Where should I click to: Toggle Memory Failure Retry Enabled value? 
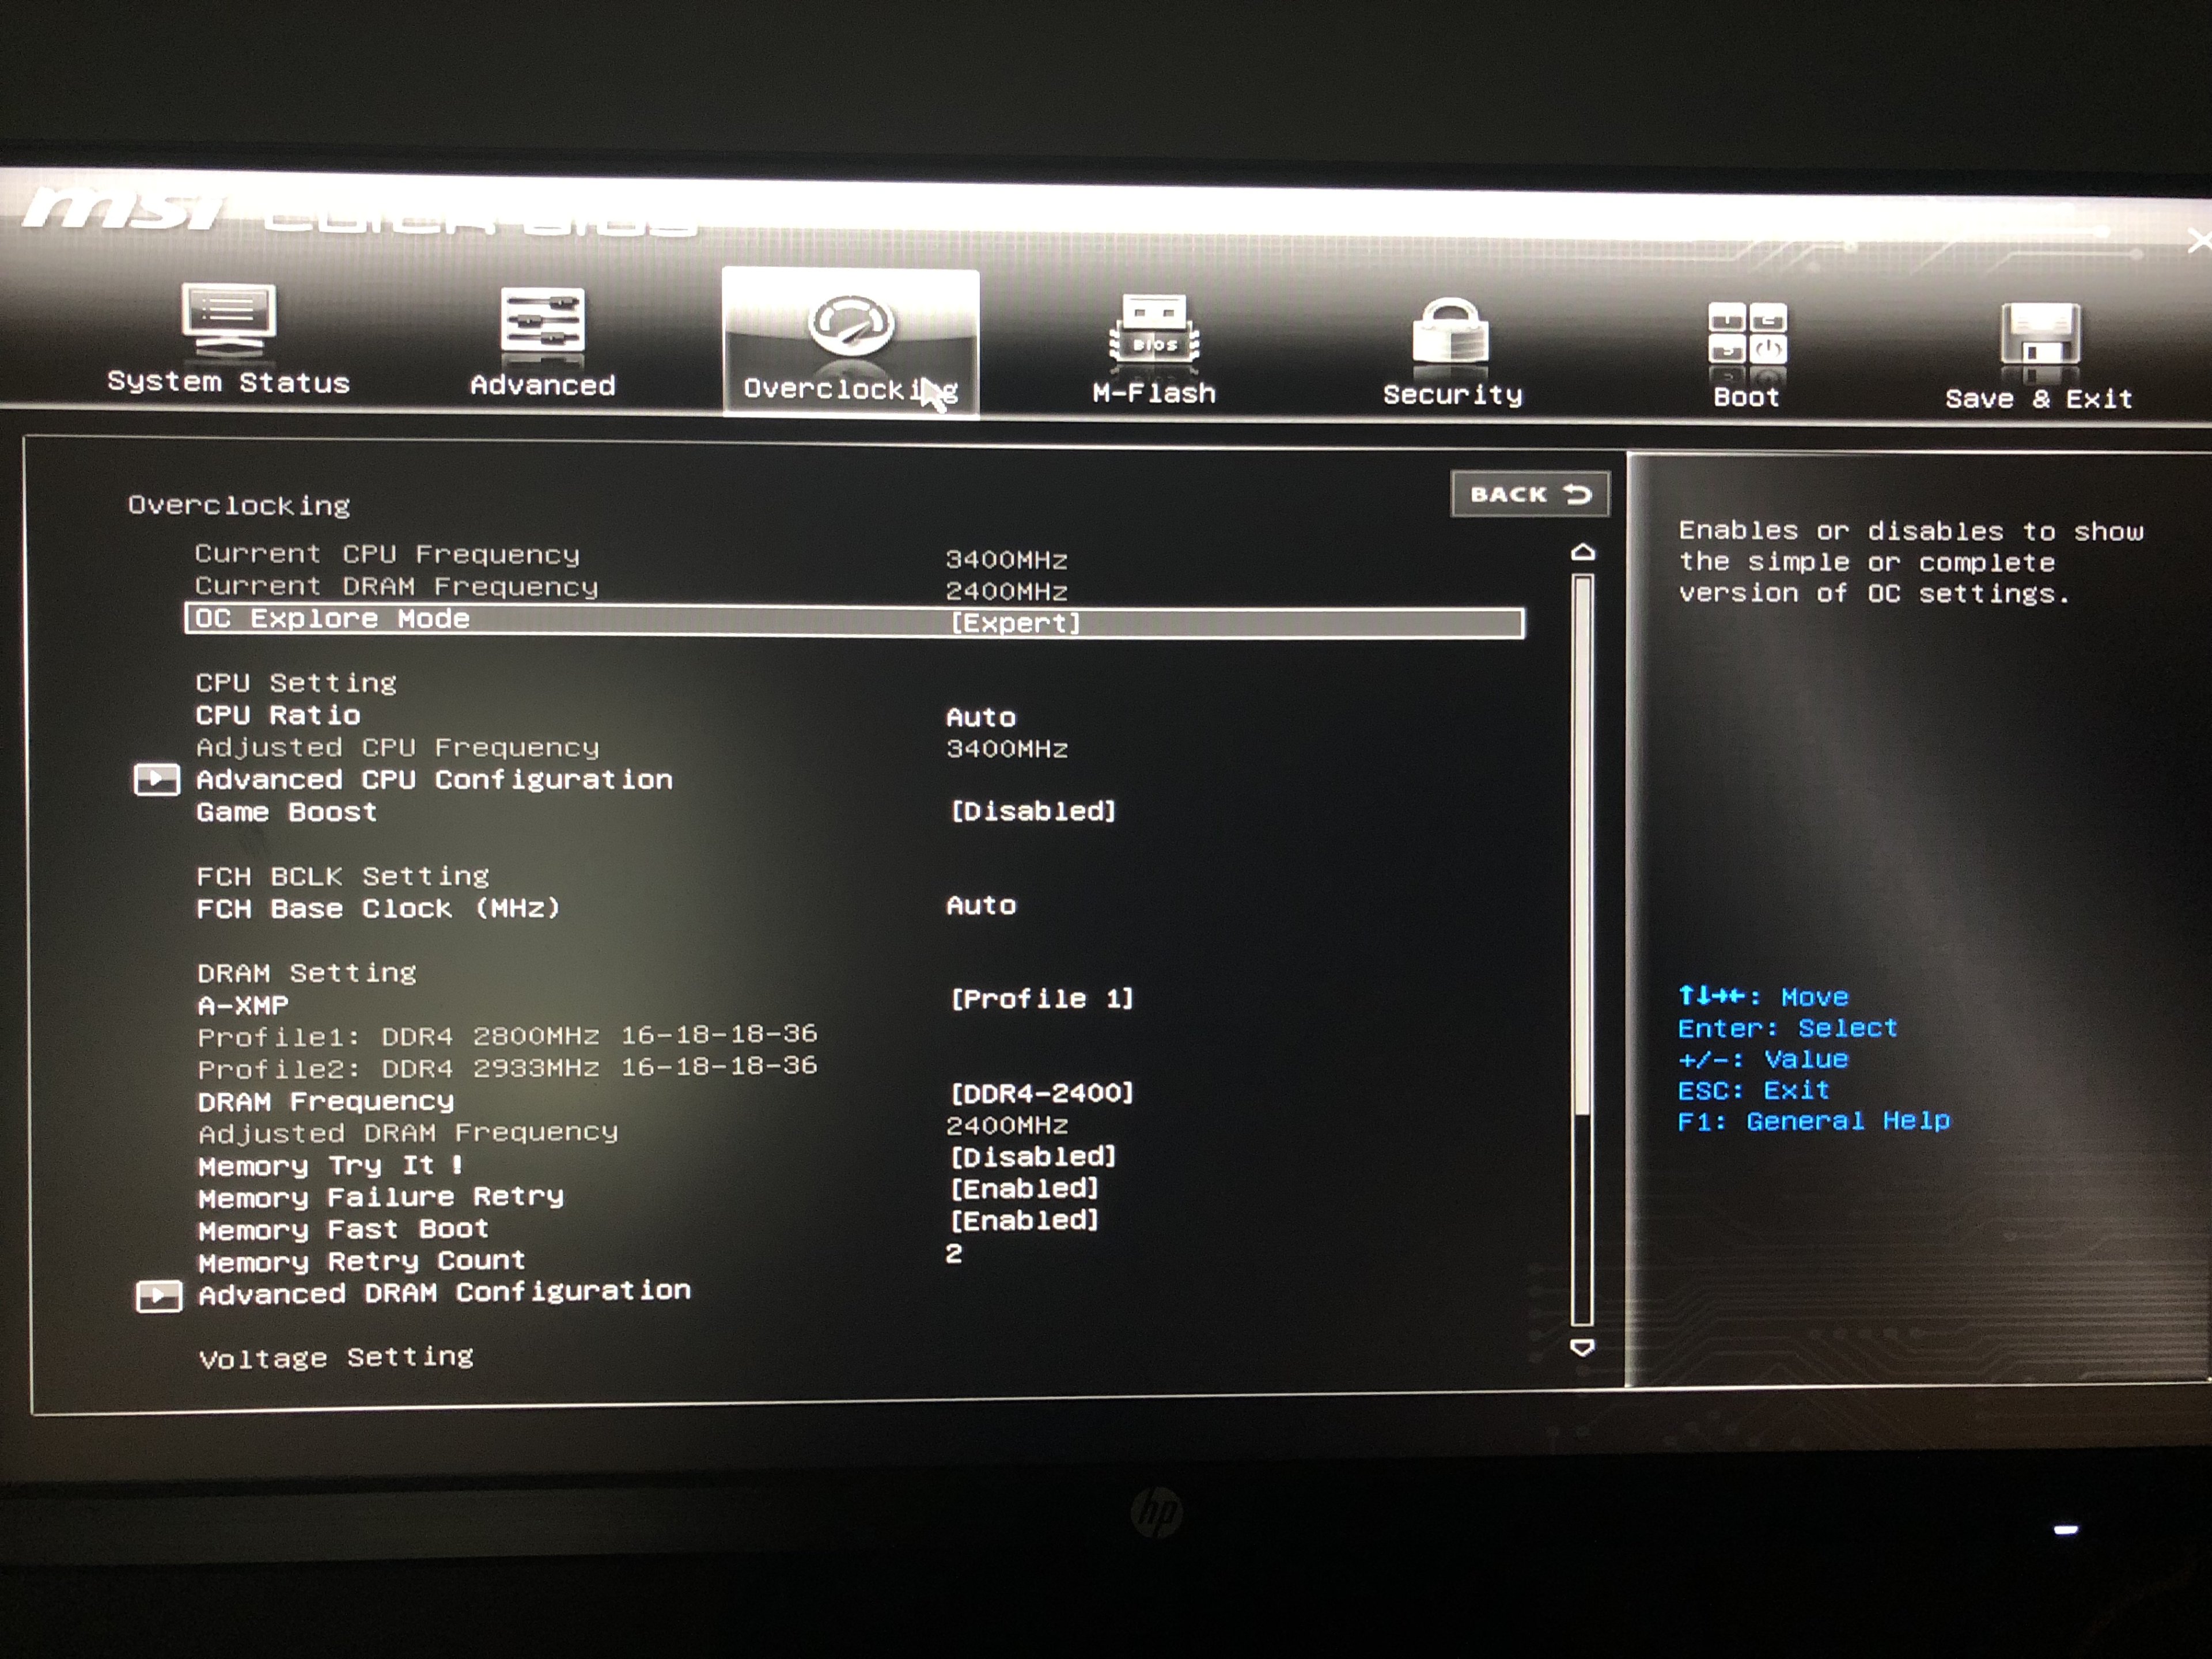coord(1024,1189)
